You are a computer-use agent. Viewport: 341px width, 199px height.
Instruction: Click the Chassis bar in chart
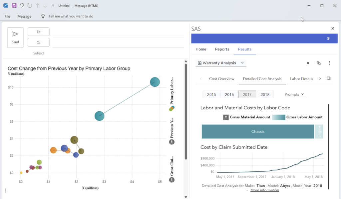[x=258, y=132]
